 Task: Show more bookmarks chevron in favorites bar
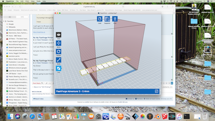tap(174, 10)
